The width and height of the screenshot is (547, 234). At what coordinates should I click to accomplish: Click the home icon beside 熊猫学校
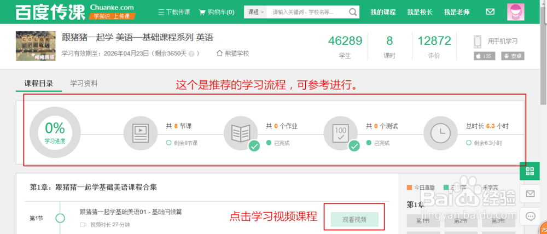(x=219, y=54)
